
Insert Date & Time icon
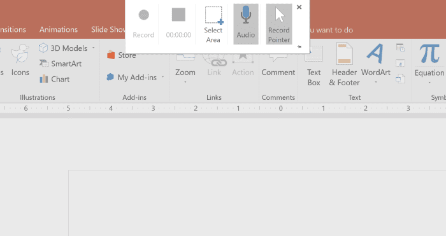click(x=401, y=48)
